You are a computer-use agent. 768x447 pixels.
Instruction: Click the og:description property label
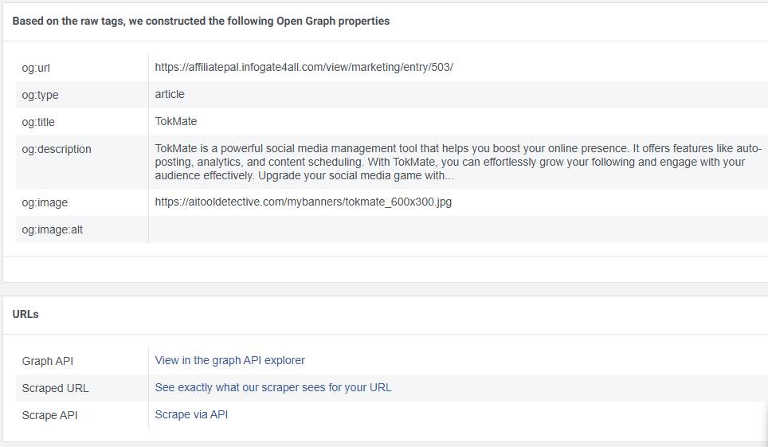[x=57, y=149]
